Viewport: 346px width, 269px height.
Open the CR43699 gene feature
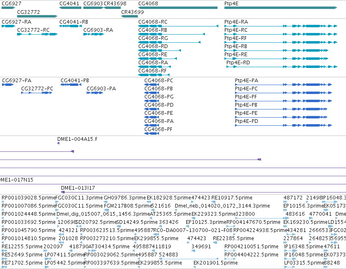[x=130, y=16]
